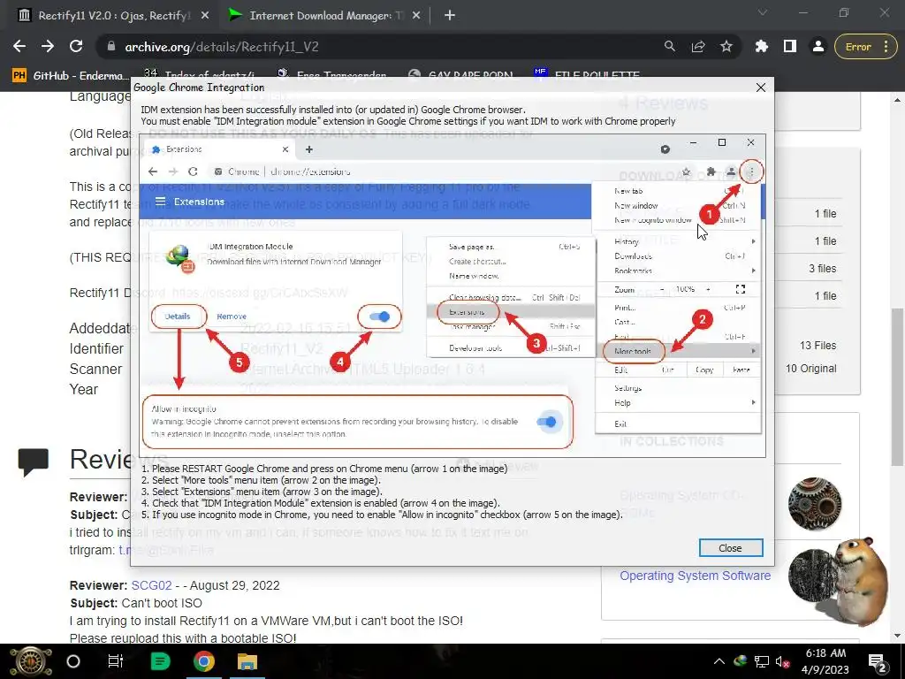905x679 pixels.
Task: Open Cortana circle on taskbar
Action: pyautogui.click(x=73, y=661)
